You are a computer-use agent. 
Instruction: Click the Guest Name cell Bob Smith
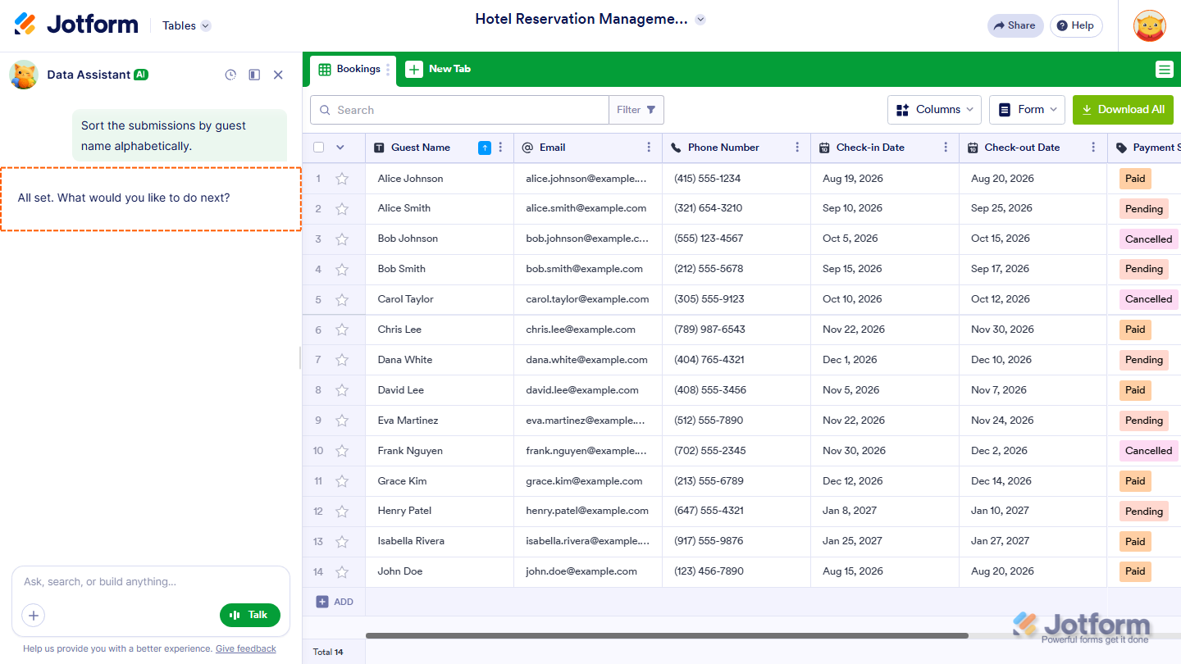pos(440,269)
